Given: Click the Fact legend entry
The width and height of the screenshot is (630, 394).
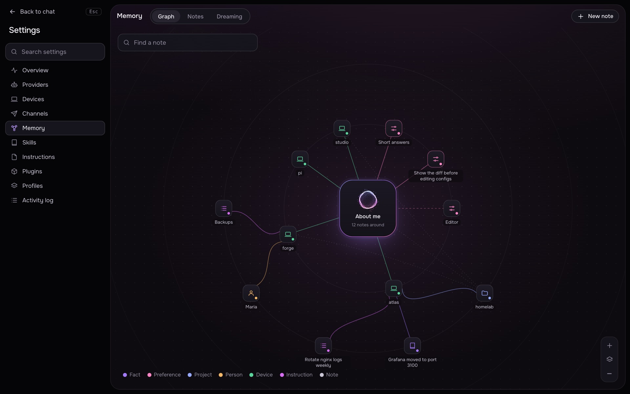Looking at the screenshot, I should click(132, 375).
